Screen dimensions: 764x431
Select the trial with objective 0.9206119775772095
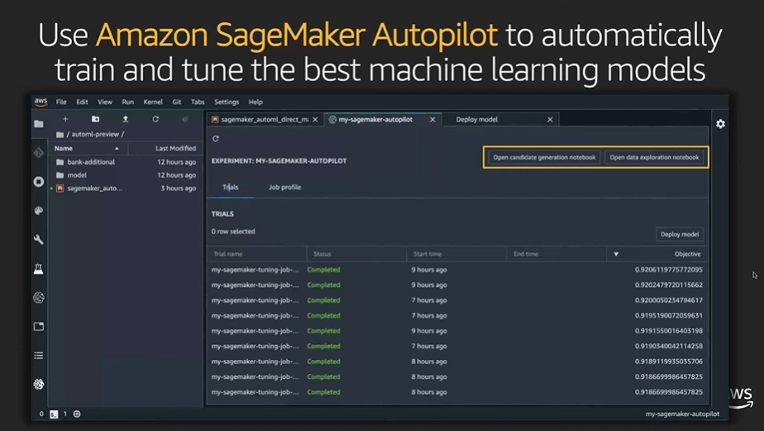(x=457, y=270)
